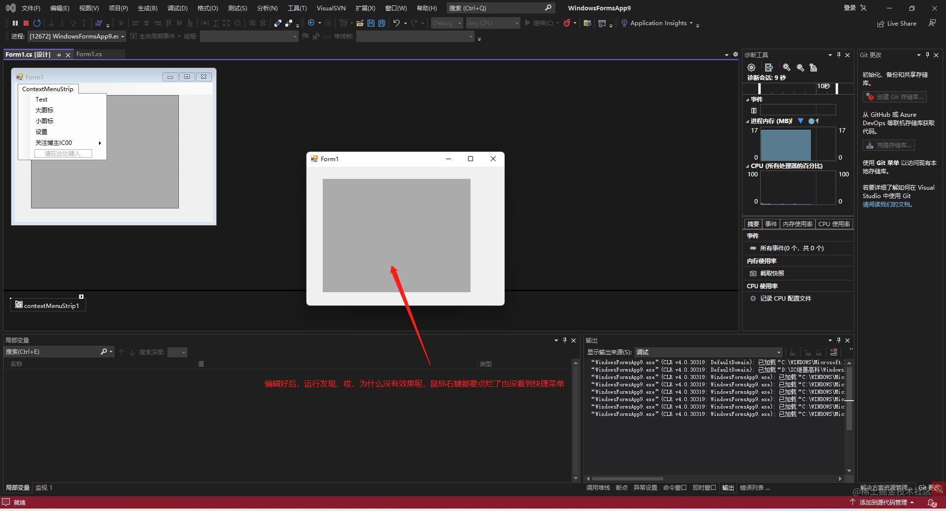Pause debugging with Break All

pos(15,23)
